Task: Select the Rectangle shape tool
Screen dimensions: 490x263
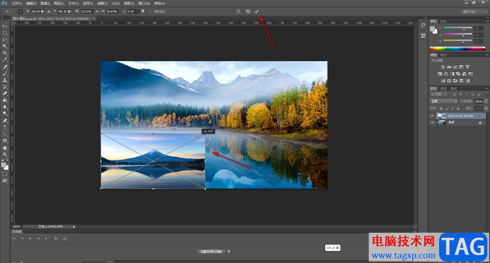Action: pos(5,140)
